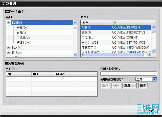The width and height of the screenshot is (162, 117).
Task: Select the 透视(P) command row
Action: click(x=116, y=32)
